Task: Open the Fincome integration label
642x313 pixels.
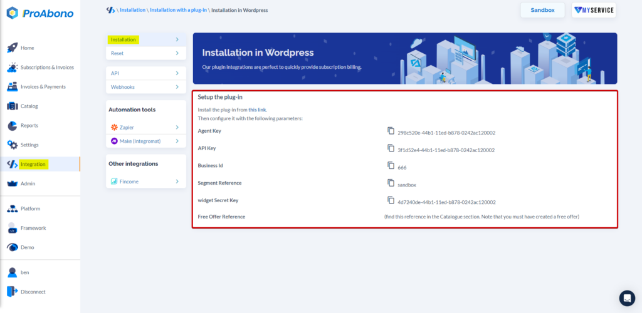Action: click(x=129, y=182)
